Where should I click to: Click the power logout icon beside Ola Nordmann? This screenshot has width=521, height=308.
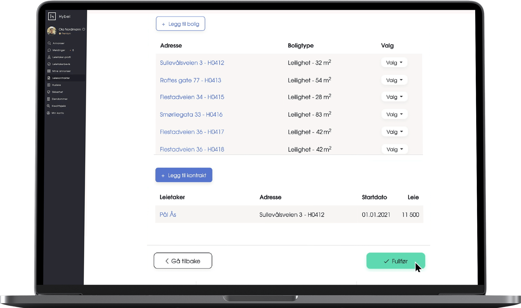[x=84, y=29]
